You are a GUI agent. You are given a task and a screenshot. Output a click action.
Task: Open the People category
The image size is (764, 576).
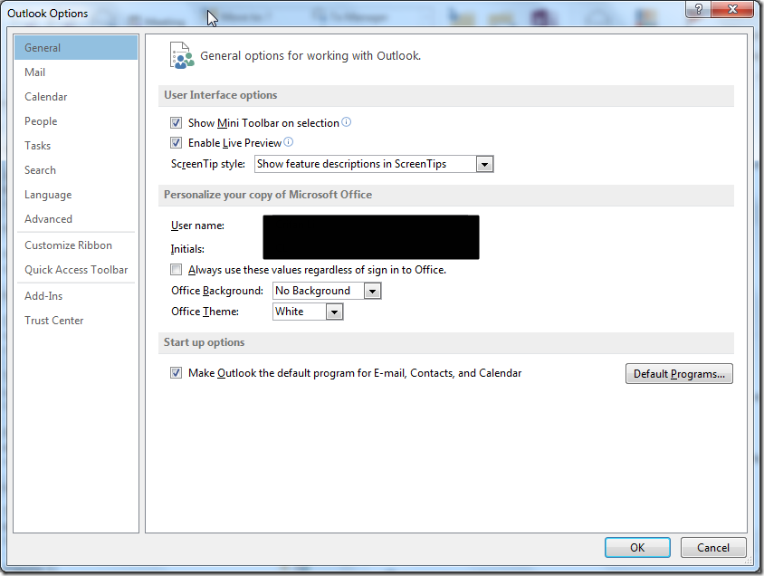[76, 120]
